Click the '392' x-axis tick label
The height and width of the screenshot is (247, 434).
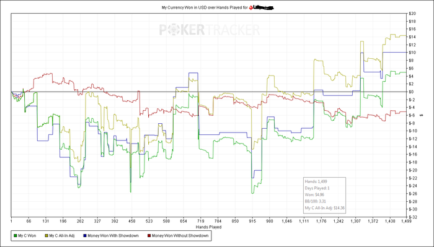(115, 221)
